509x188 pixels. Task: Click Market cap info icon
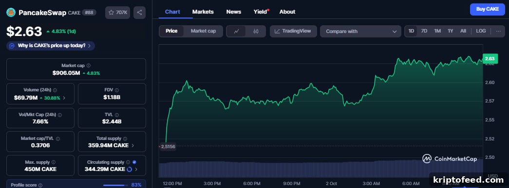coord(89,66)
